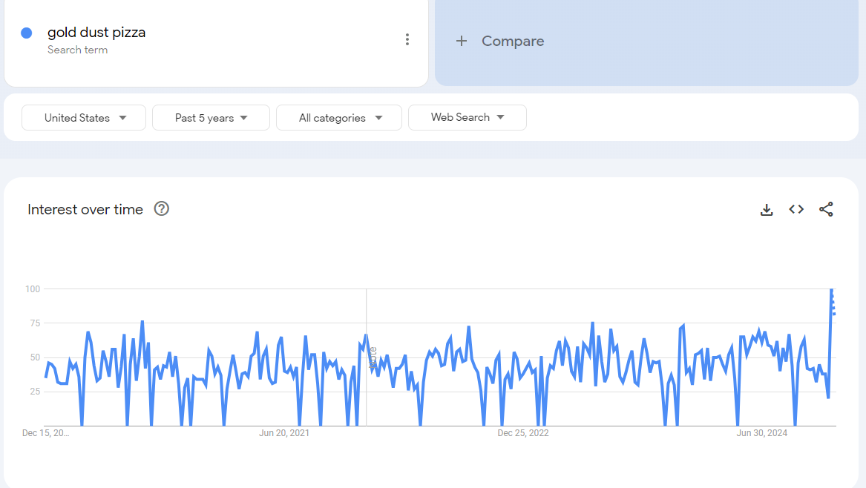Share the Interest over time chart
The height and width of the screenshot is (488, 866).
pyautogui.click(x=826, y=210)
